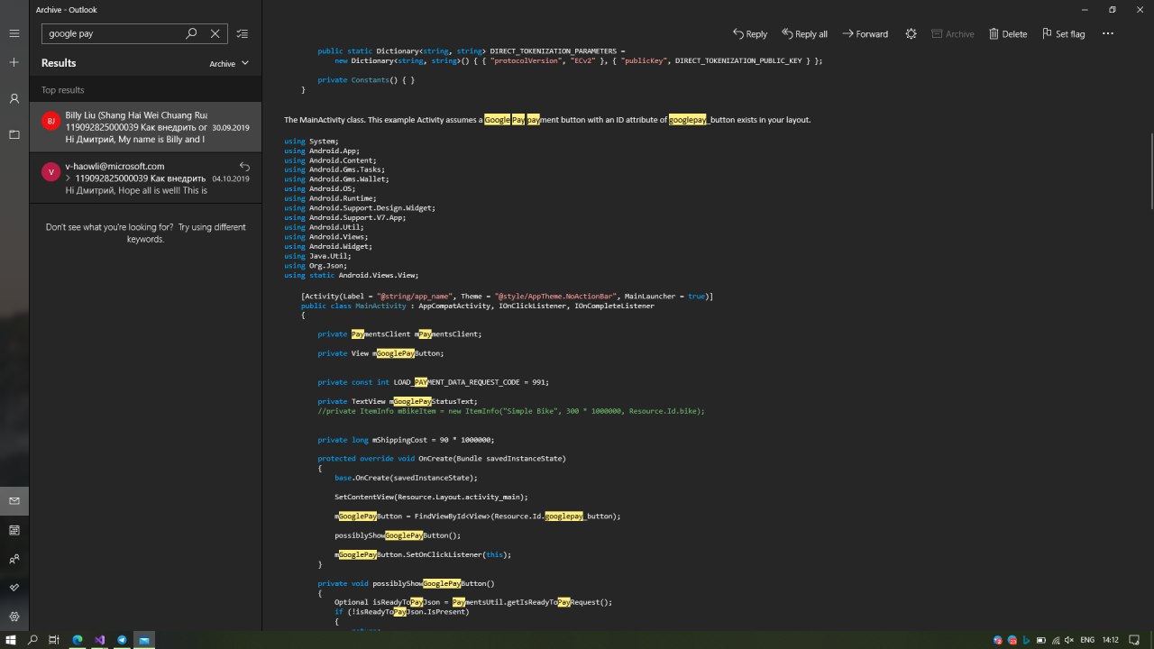
Task: Reply to the open email
Action: (x=749, y=33)
